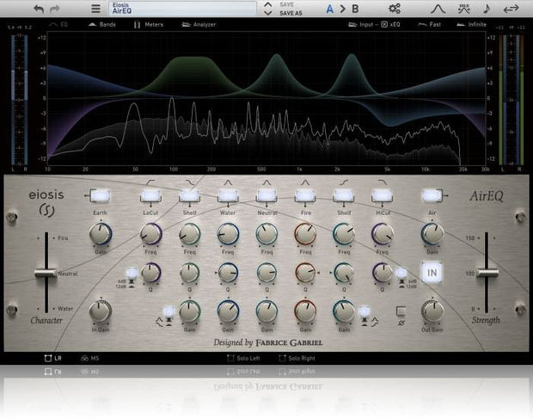This screenshot has width=533, height=419.
Task: Click the HiCut Freq knob
Action: pos(383,234)
